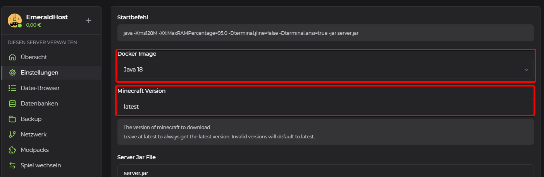
Task: Focus the Minecraft Version input field
Action: click(325, 107)
